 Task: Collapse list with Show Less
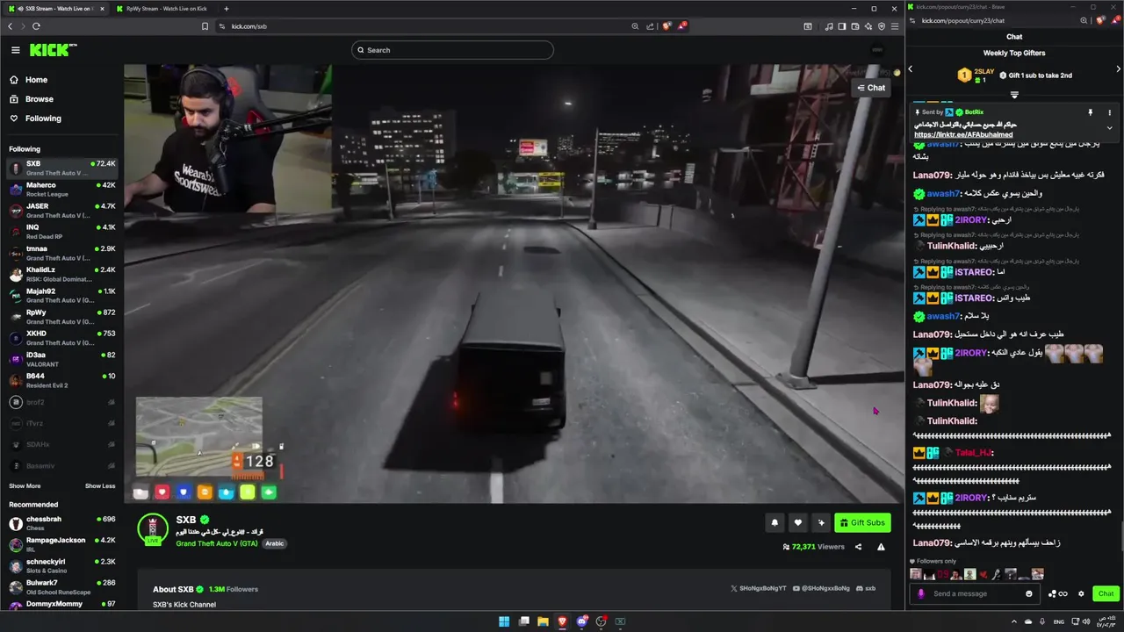[x=100, y=486]
